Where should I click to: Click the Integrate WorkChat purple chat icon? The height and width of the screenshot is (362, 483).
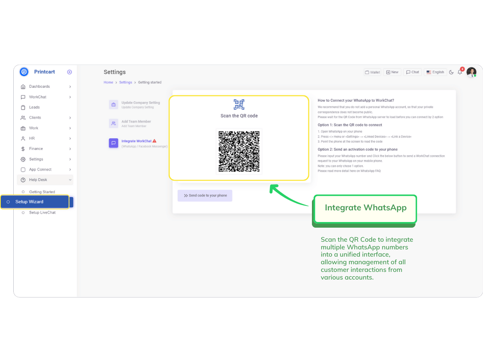point(114,143)
